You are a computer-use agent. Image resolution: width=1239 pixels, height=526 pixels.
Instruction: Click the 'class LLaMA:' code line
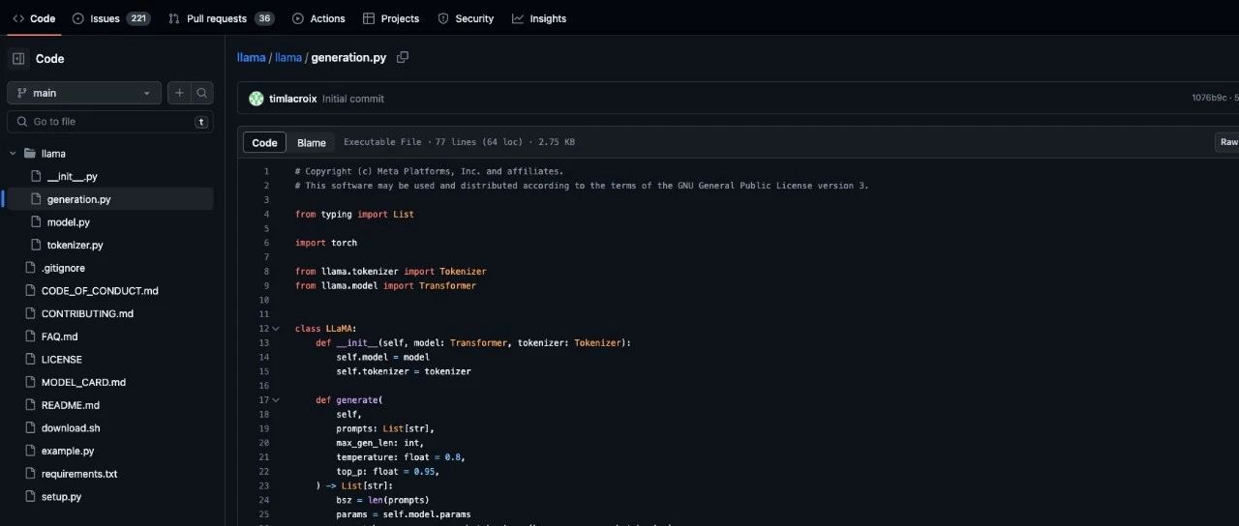tap(326, 329)
